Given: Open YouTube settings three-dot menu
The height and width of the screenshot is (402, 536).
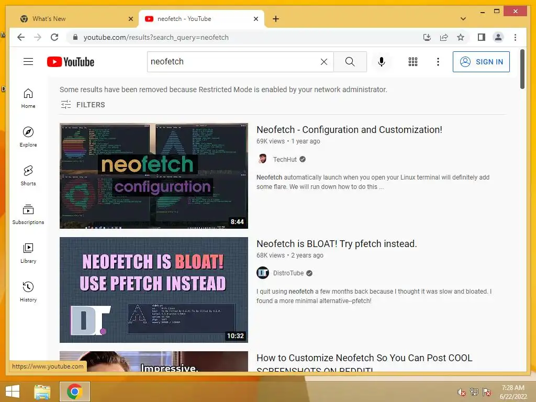Looking at the screenshot, I should pyautogui.click(x=438, y=62).
